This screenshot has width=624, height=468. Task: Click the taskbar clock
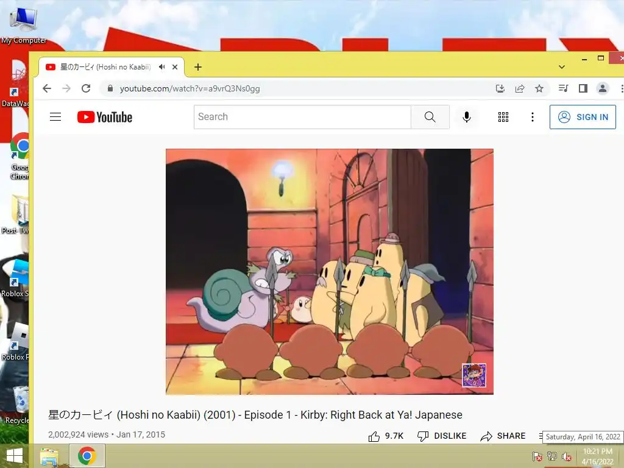tap(598, 456)
